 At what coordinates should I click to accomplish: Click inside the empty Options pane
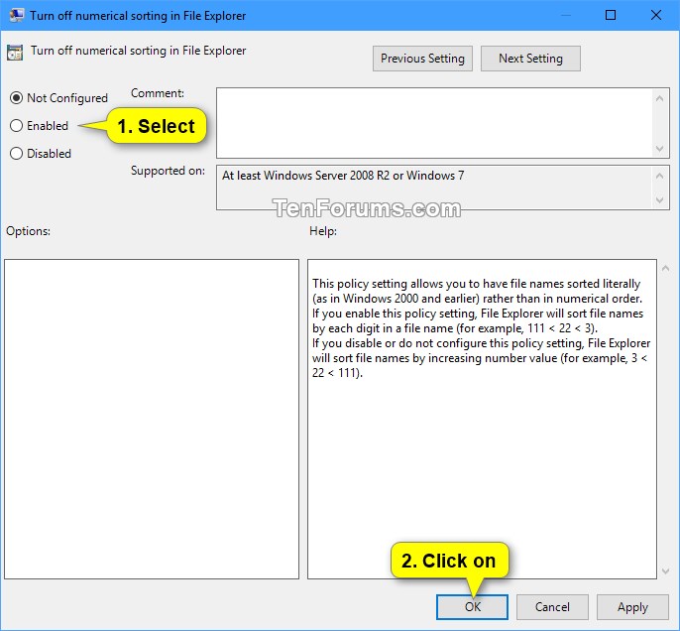[152, 419]
